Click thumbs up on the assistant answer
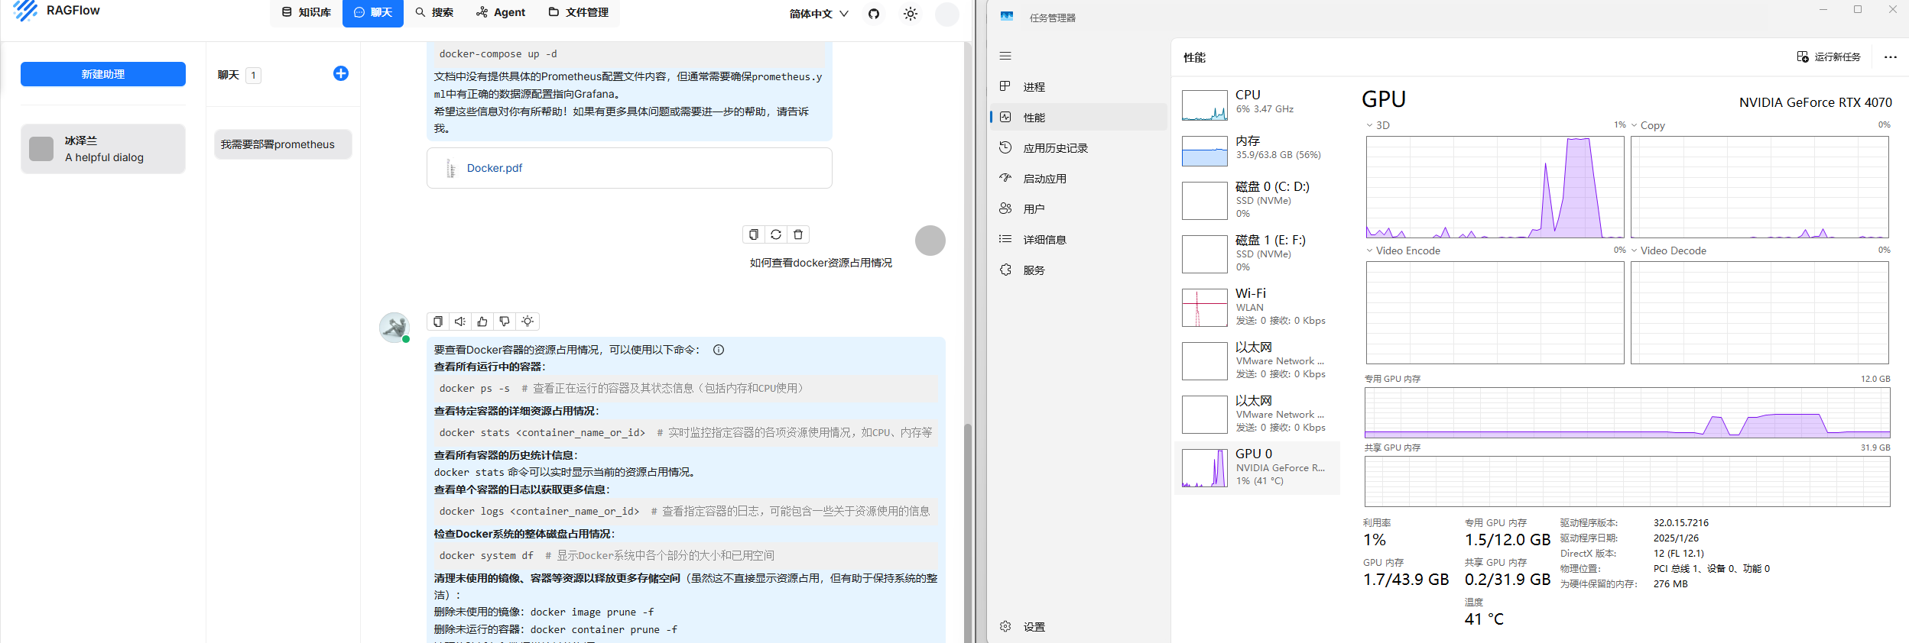The height and width of the screenshot is (643, 1909). (482, 321)
